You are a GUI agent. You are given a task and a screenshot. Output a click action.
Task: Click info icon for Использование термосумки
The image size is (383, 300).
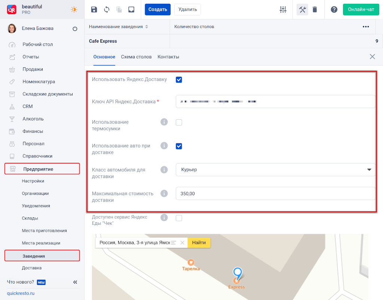(164, 122)
